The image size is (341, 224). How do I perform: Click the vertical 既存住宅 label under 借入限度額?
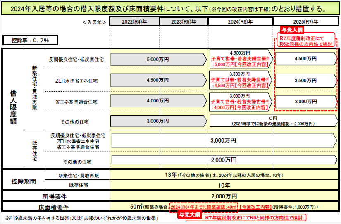point(35,150)
